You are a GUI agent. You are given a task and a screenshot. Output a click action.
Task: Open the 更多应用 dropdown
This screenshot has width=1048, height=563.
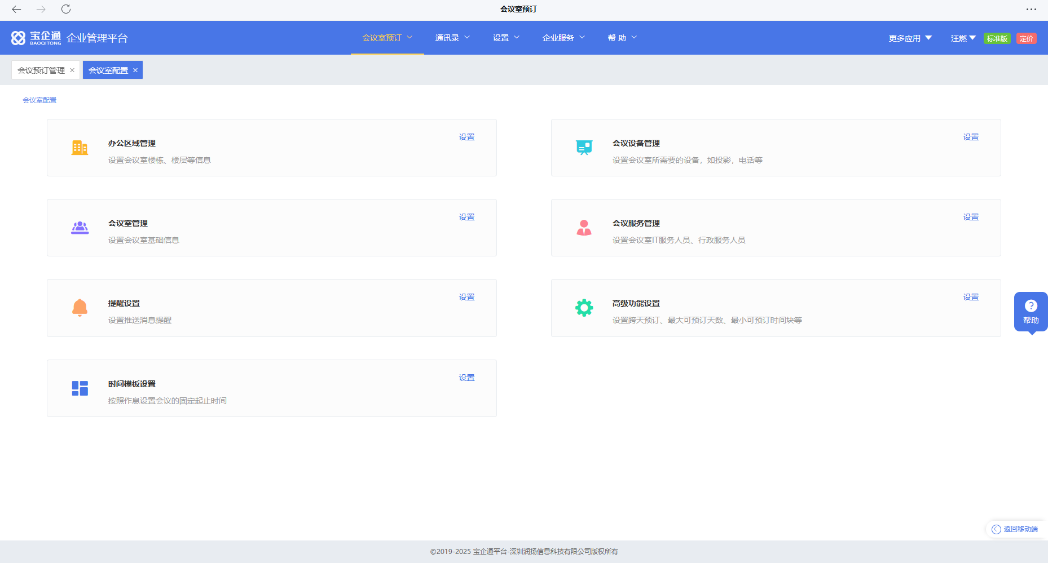pos(910,38)
